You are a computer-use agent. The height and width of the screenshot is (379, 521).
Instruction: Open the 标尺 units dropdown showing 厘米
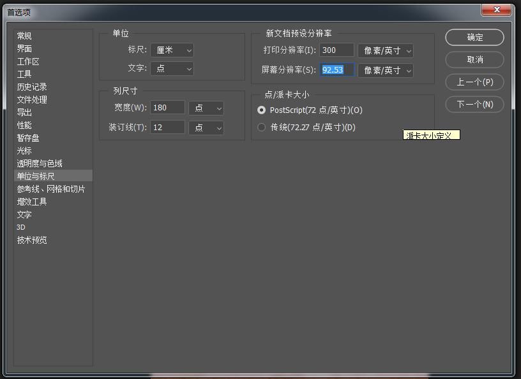point(172,50)
